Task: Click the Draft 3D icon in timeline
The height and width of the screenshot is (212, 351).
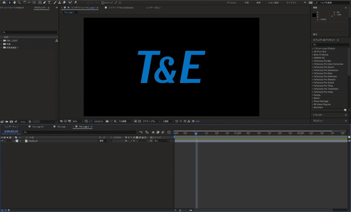Action: click(147, 132)
